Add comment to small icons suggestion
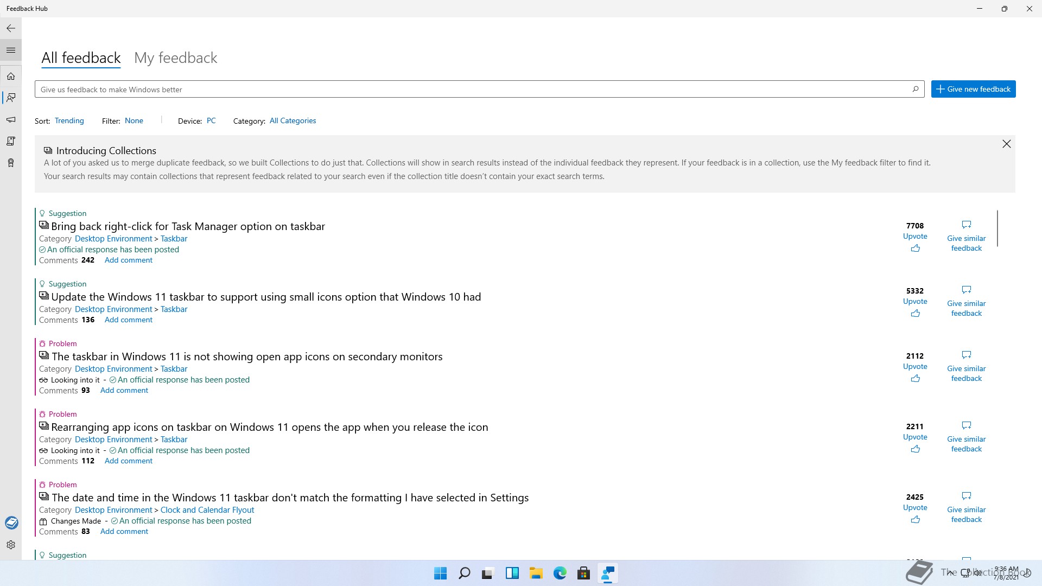Screen dimensions: 1042x586 (x=129, y=320)
